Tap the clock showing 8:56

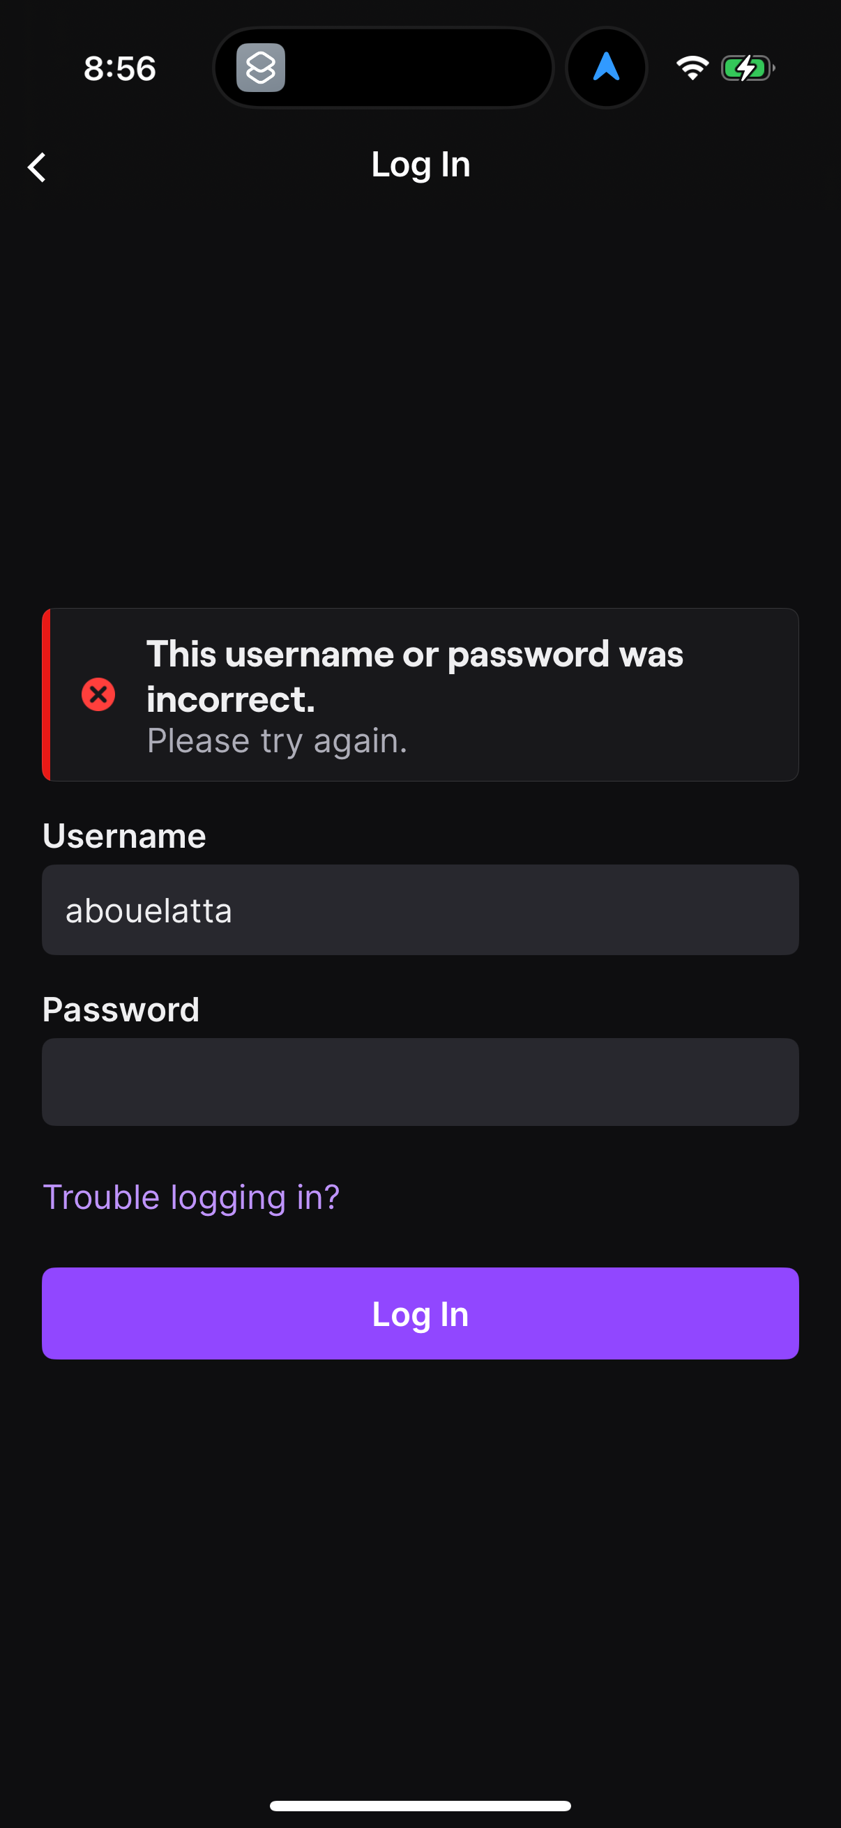(119, 68)
